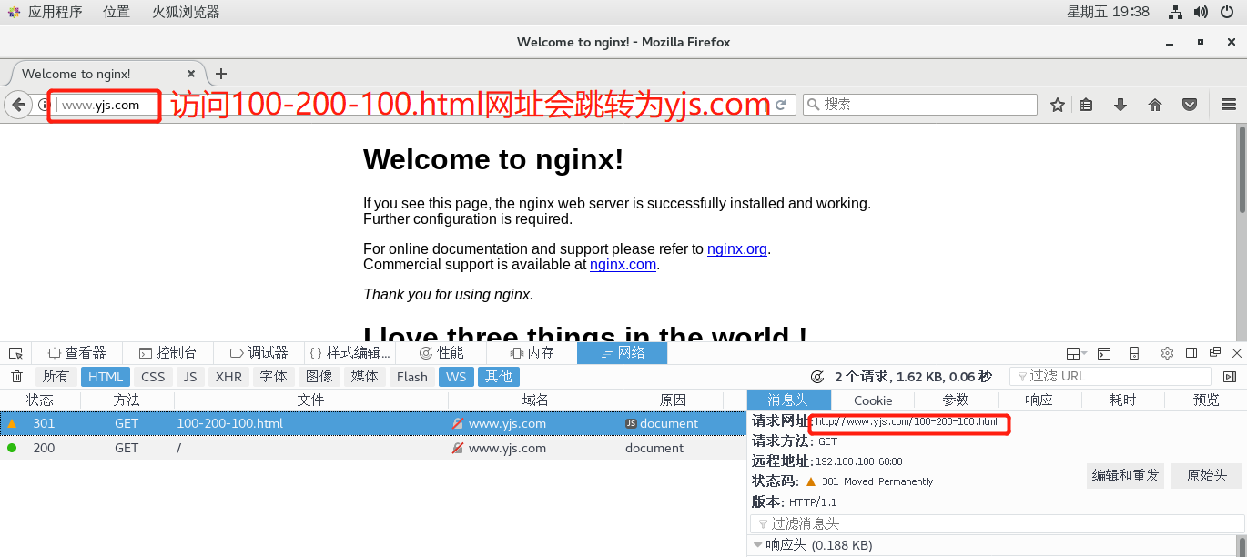The height and width of the screenshot is (557, 1247).
Task: Switch to the 性能 tab
Action: pos(441,353)
